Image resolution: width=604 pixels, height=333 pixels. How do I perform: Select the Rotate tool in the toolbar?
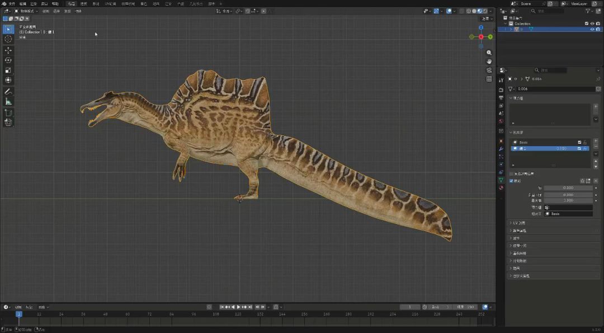coord(8,60)
